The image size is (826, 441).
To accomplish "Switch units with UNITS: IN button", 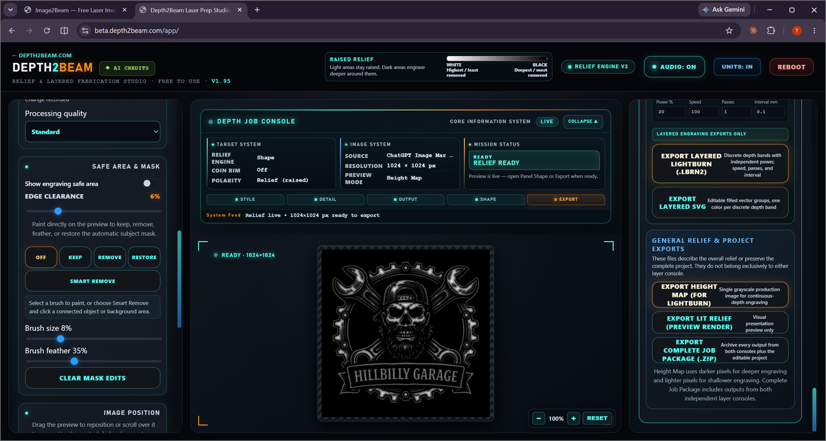I will click(737, 67).
